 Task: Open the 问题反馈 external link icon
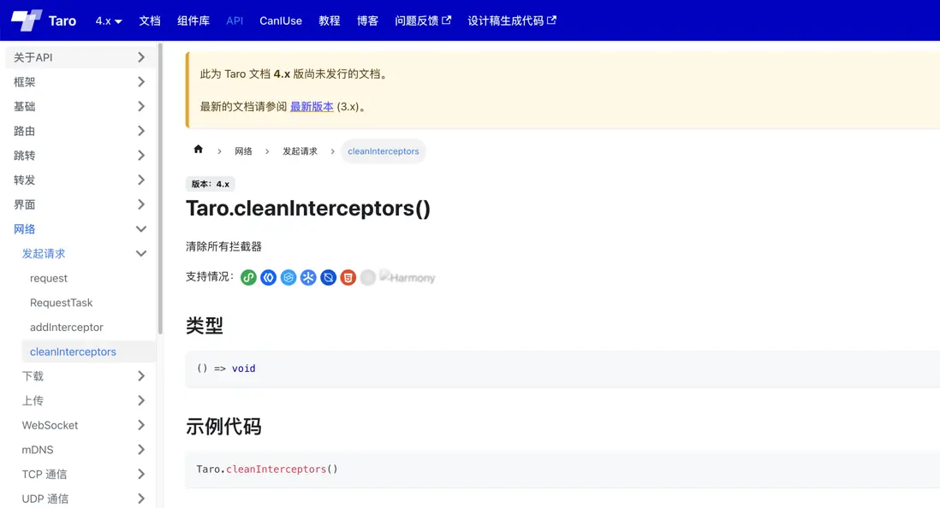(x=447, y=21)
